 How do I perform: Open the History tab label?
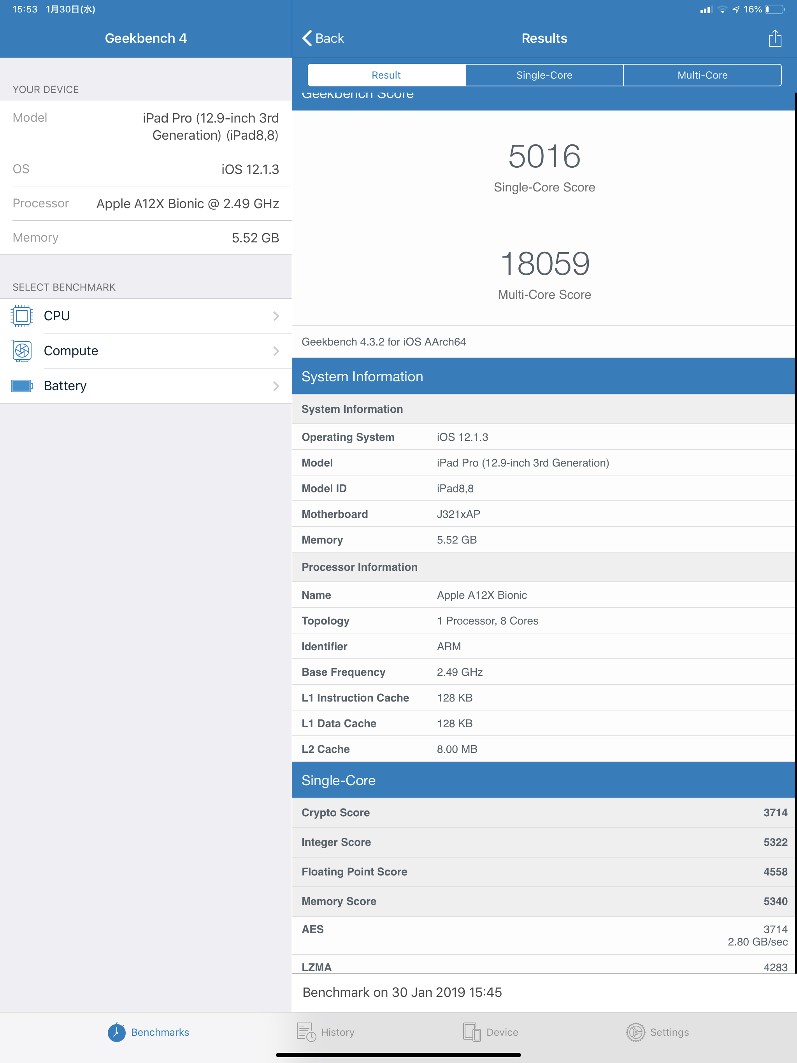point(337,1032)
